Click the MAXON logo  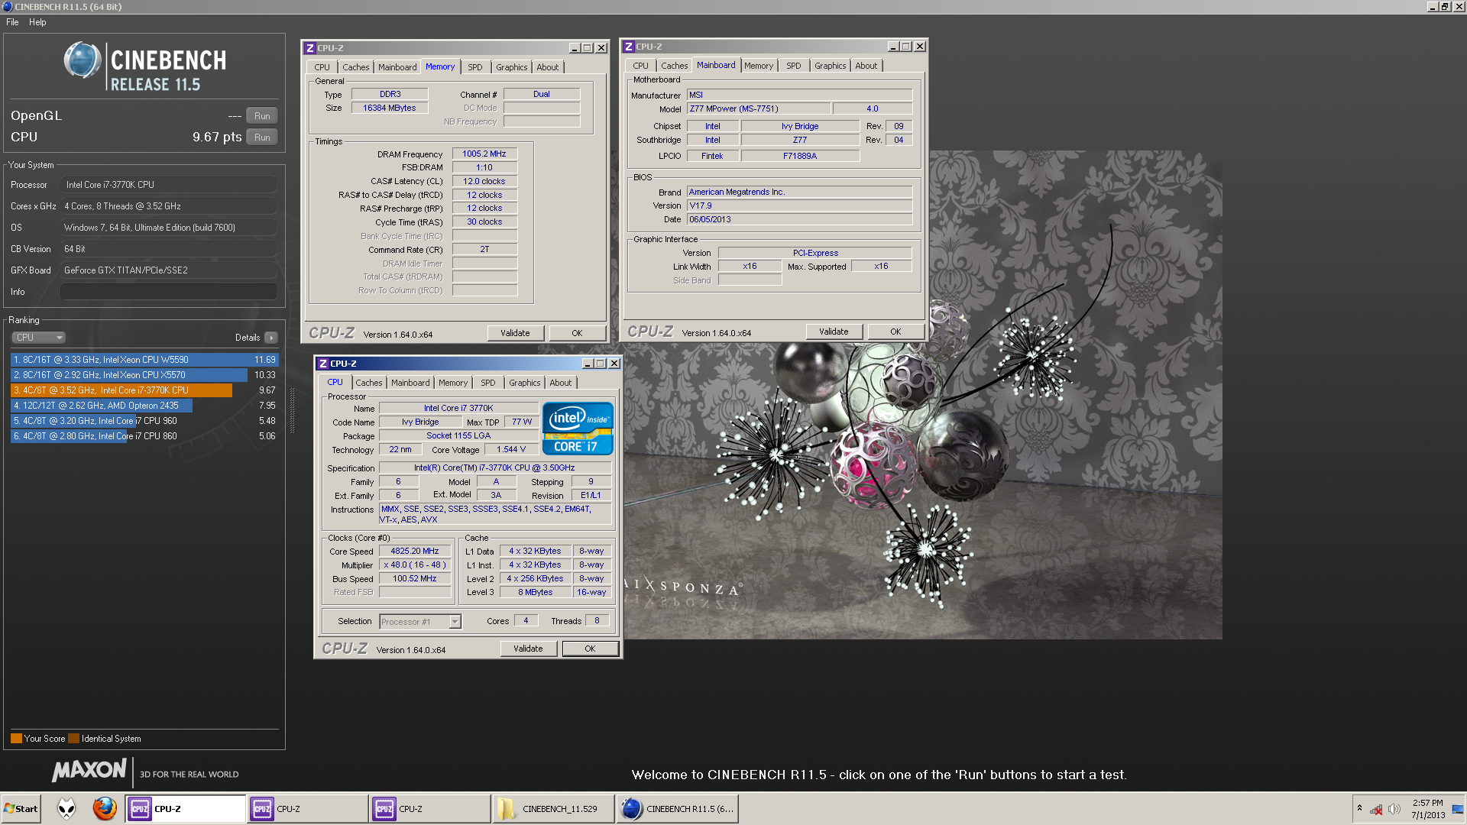89,770
